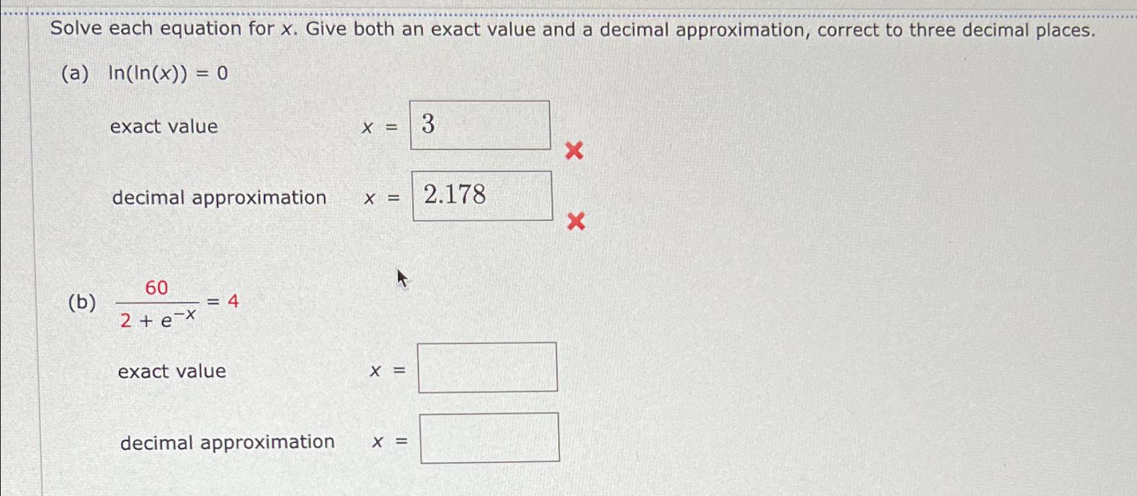1137x496 pixels.
Task: Click the empty exact value box for part (b)
Action: pos(488,366)
